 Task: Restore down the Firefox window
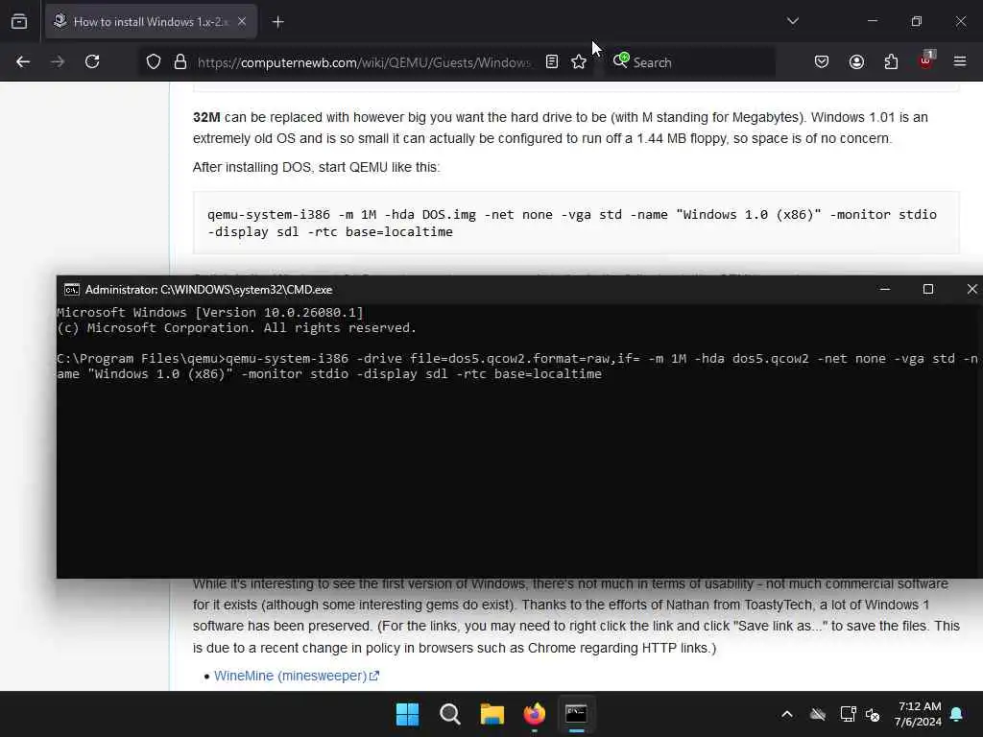pos(917,21)
